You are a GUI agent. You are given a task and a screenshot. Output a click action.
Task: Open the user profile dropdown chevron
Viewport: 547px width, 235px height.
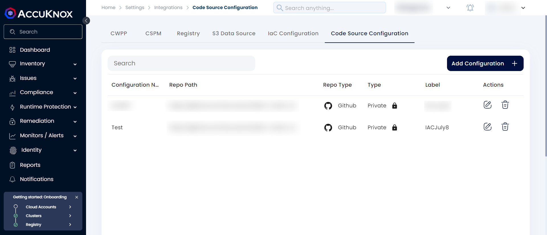tap(523, 8)
